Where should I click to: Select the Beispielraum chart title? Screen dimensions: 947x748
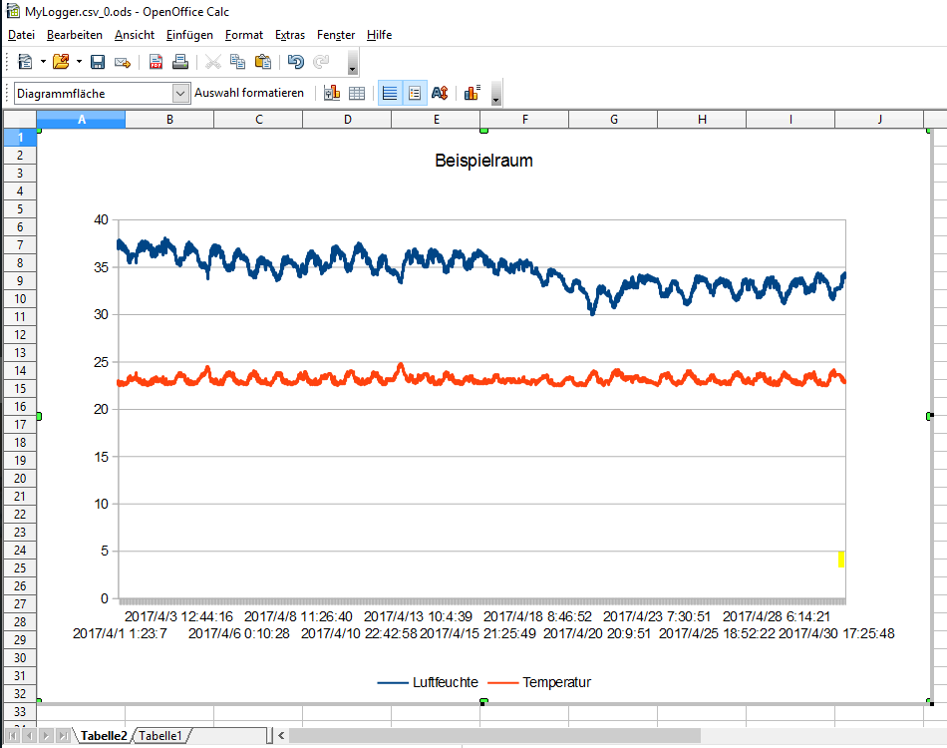click(x=483, y=161)
